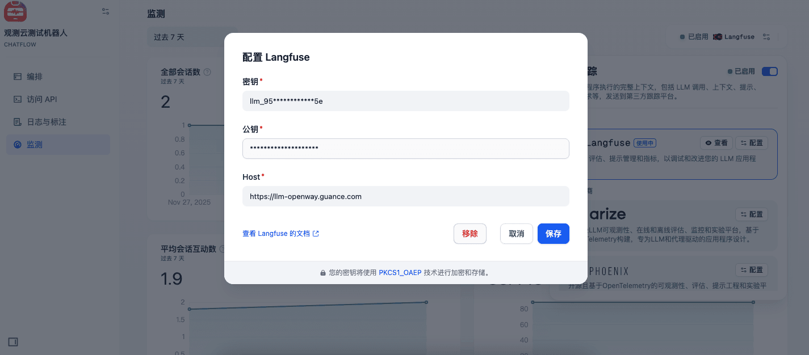This screenshot has height=355, width=809.
Task: Open app settings sliders icon beside logo
Action: pyautogui.click(x=106, y=11)
